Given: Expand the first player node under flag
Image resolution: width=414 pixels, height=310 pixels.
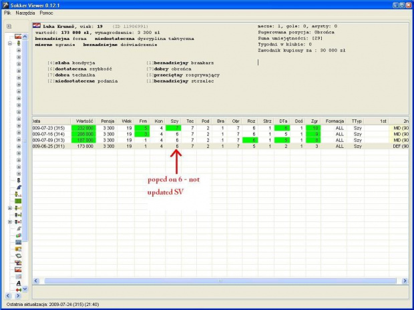Looking at the screenshot, I should [x=18, y=51].
